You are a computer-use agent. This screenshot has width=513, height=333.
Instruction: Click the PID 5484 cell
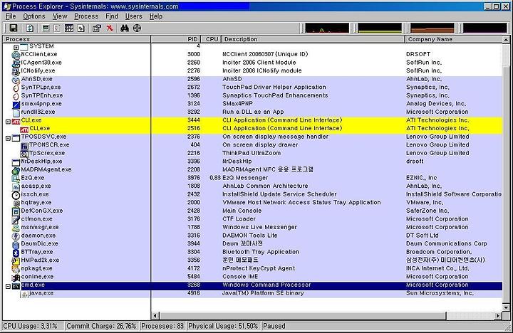193,277
